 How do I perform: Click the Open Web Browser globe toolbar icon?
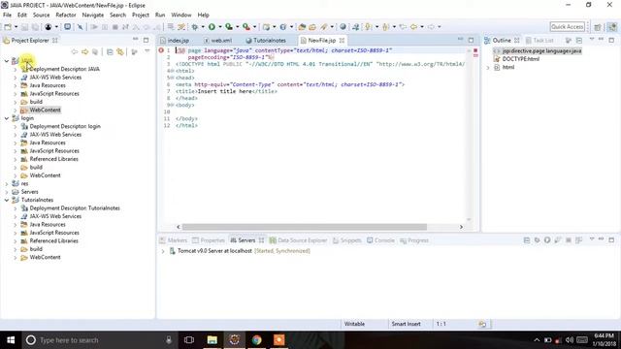click(343, 27)
